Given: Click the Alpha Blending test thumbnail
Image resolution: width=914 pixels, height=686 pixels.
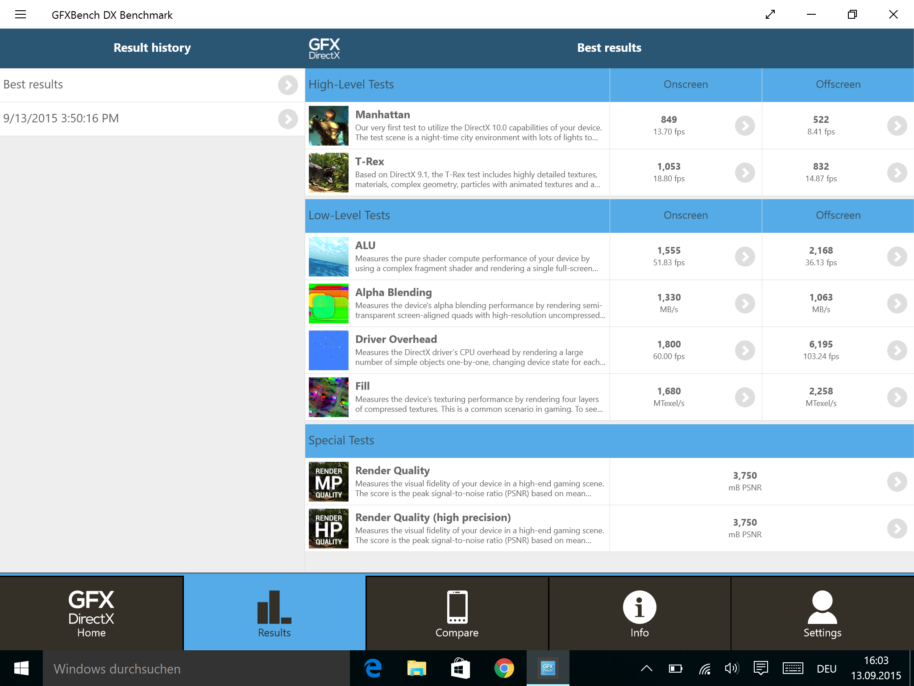Looking at the screenshot, I should click(328, 303).
